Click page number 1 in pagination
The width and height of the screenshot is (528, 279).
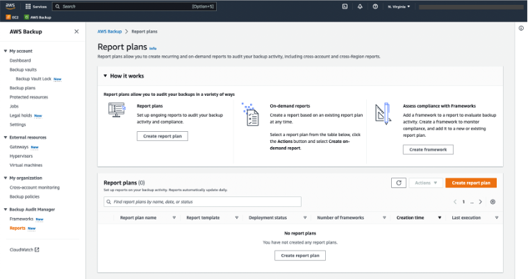point(463,201)
